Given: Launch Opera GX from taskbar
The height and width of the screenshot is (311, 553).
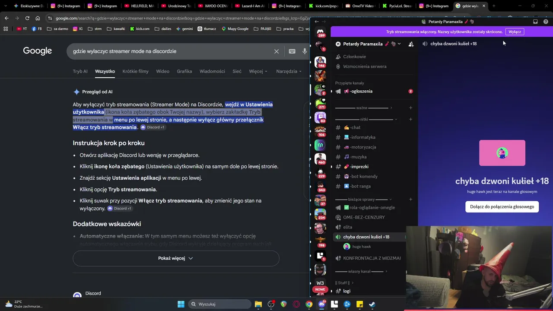Looking at the screenshot, I should pos(296,304).
